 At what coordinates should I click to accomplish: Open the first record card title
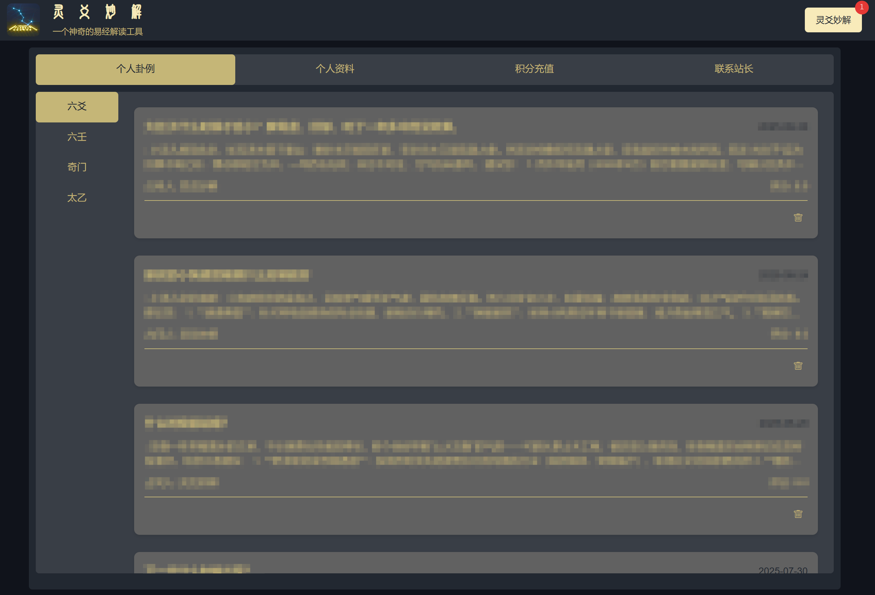click(x=299, y=127)
